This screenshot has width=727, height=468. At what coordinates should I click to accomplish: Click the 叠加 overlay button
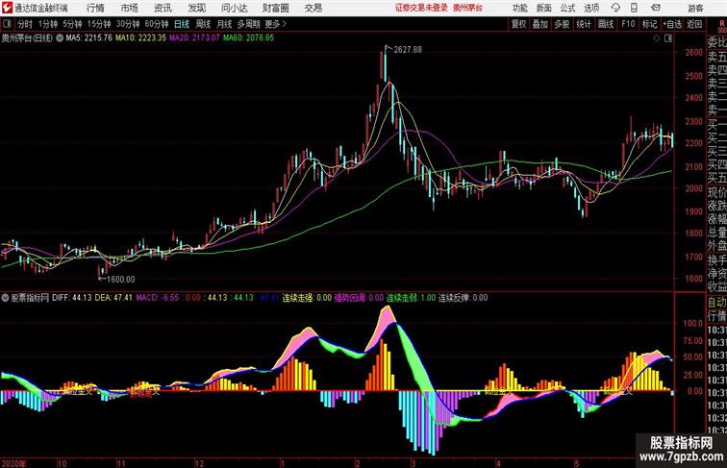click(x=540, y=24)
